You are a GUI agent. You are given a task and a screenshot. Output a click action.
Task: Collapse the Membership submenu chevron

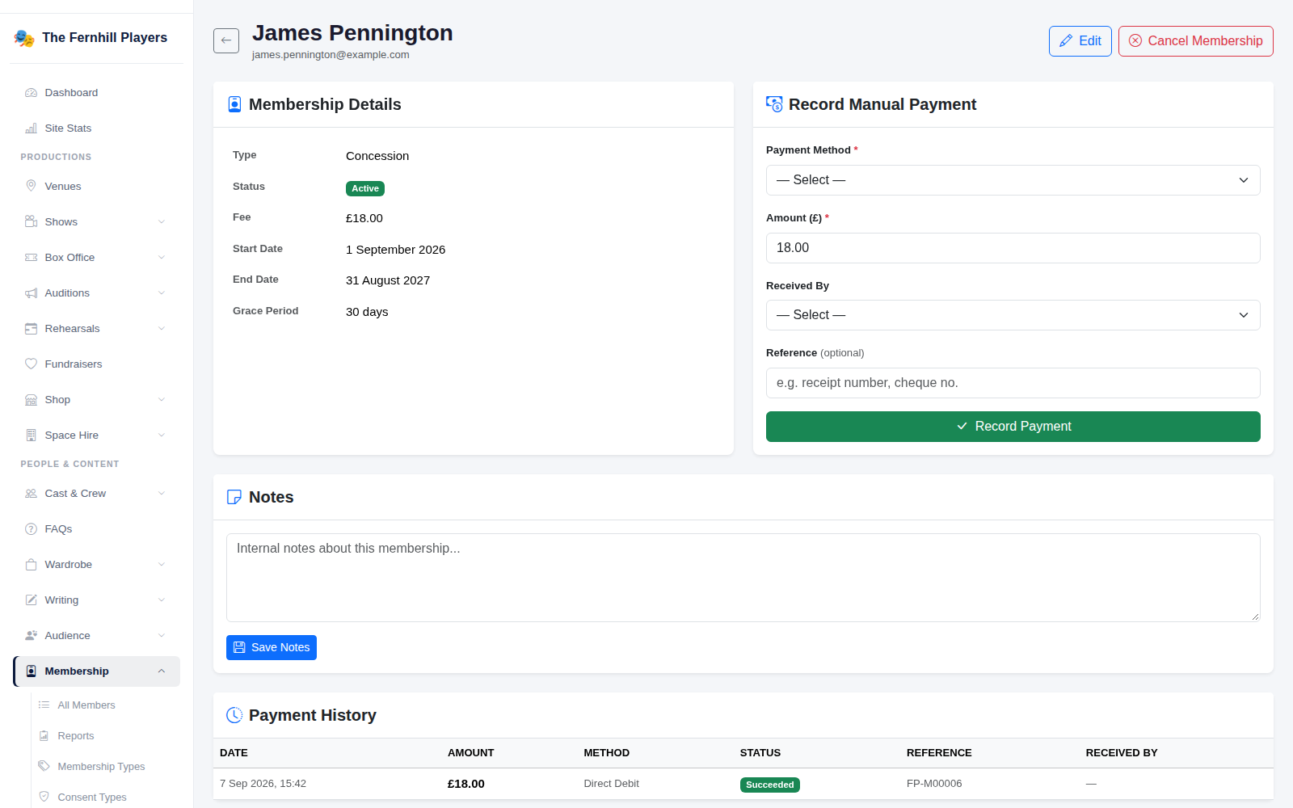(162, 671)
